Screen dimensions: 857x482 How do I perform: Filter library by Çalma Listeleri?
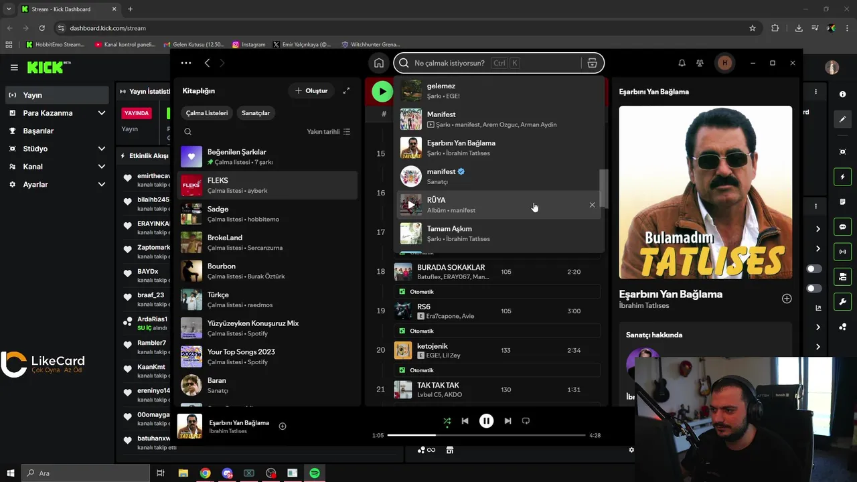click(x=207, y=113)
